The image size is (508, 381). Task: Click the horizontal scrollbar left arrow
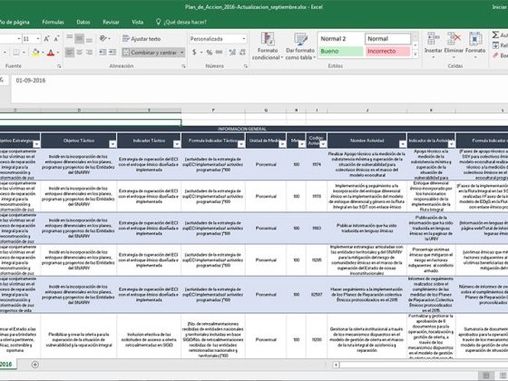coord(336,365)
